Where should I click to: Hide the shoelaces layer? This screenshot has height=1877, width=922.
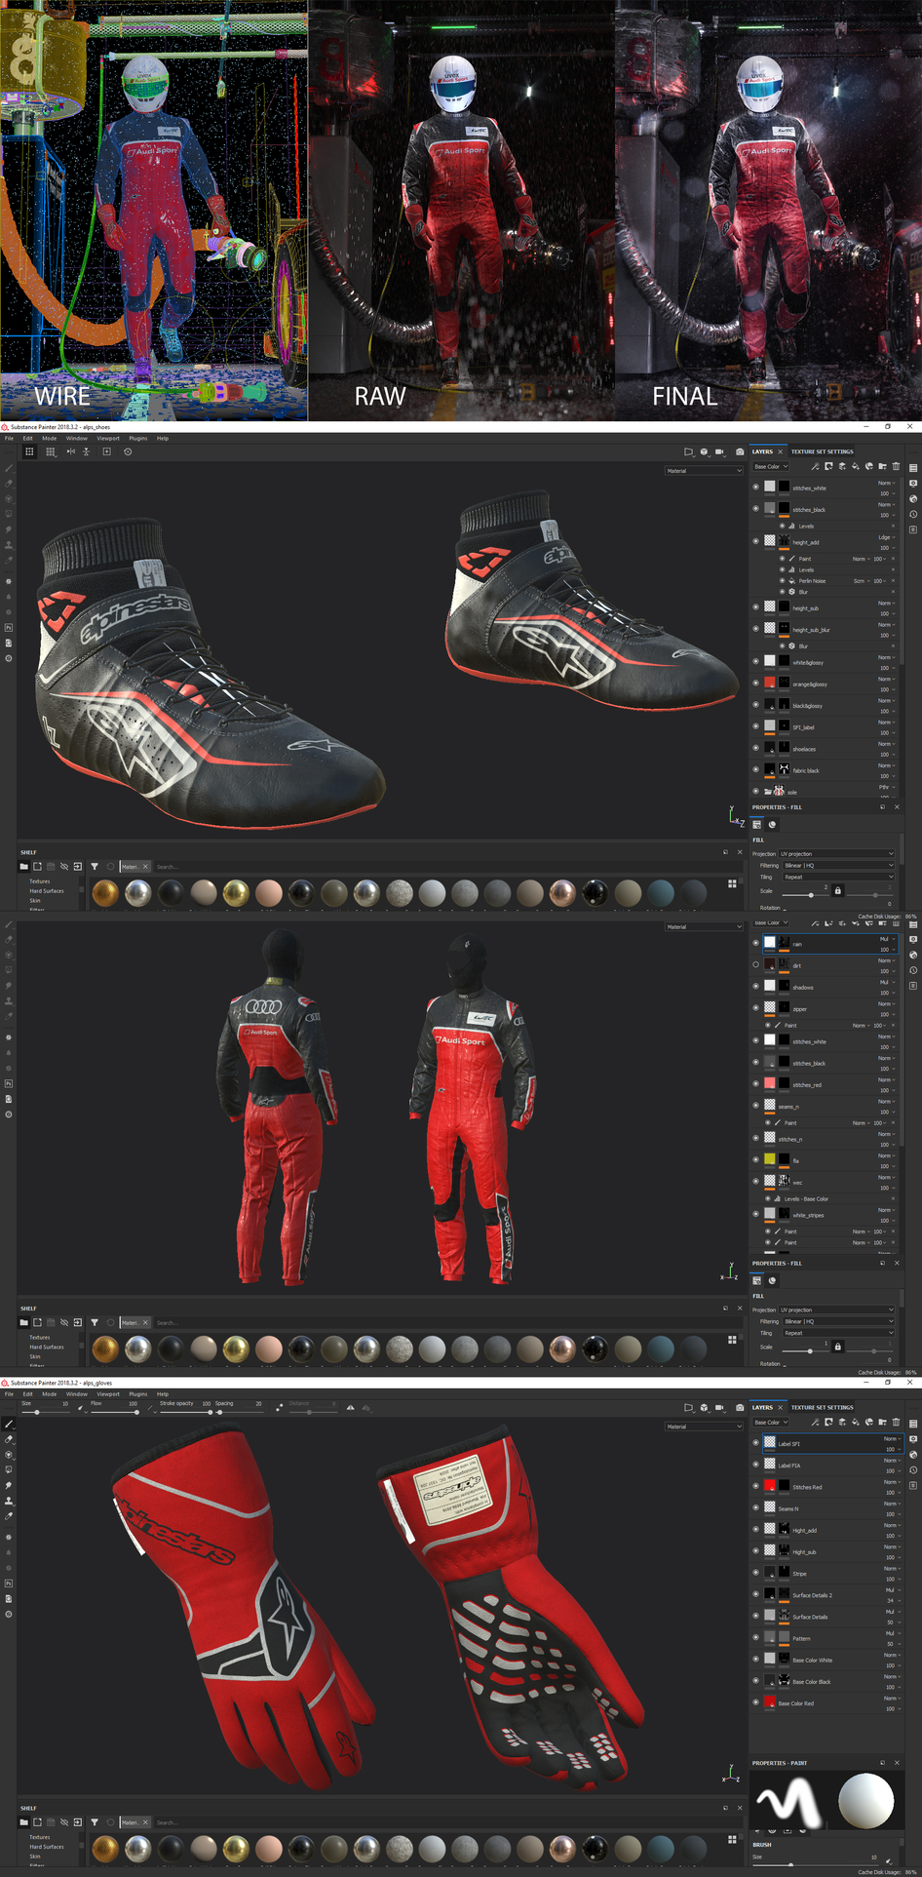[755, 747]
